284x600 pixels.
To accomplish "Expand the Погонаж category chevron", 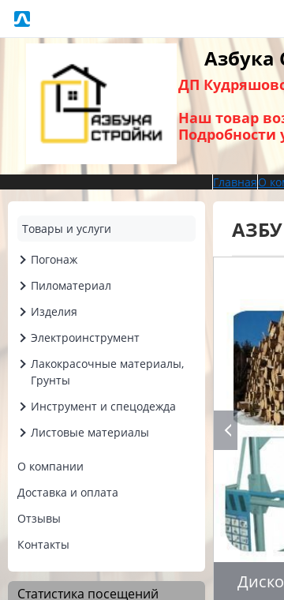I will pyautogui.click(x=23, y=260).
